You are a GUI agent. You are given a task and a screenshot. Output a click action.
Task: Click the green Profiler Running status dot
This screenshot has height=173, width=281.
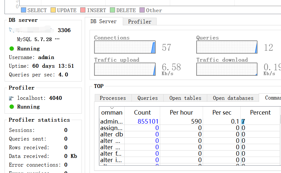[x=12, y=107]
